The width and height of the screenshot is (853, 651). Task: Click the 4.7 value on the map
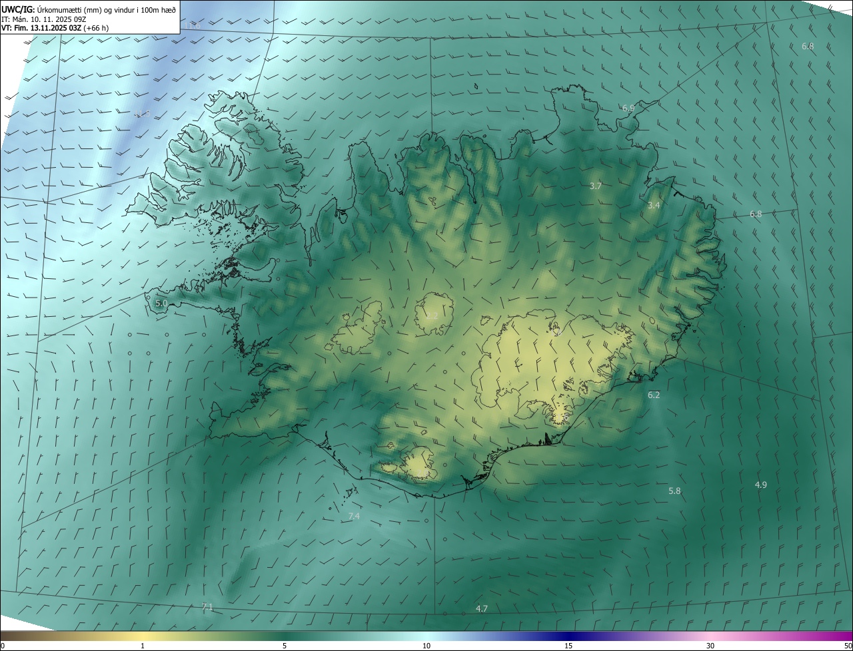pyautogui.click(x=482, y=608)
